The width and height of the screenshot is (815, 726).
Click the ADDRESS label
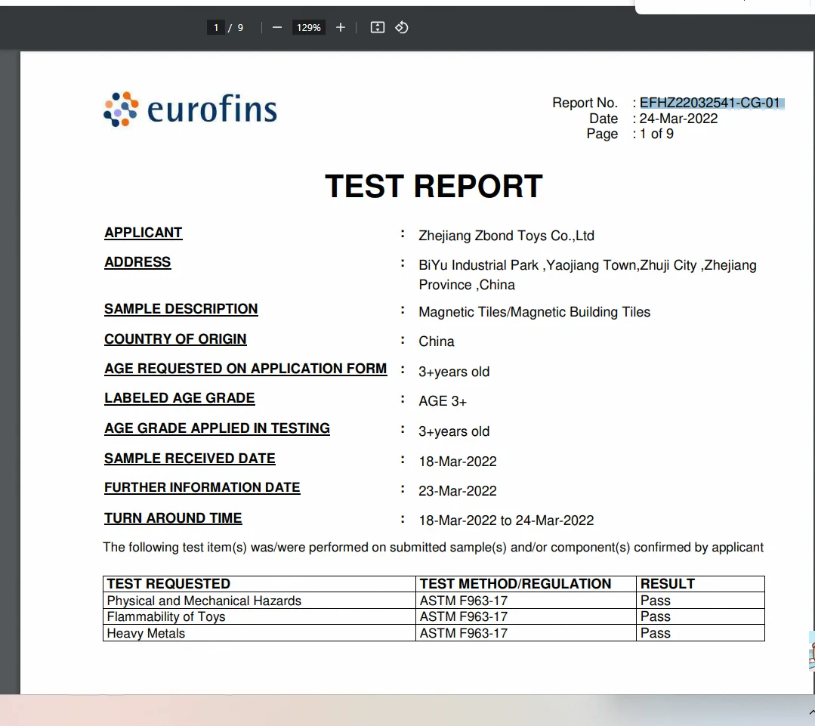[x=137, y=262]
